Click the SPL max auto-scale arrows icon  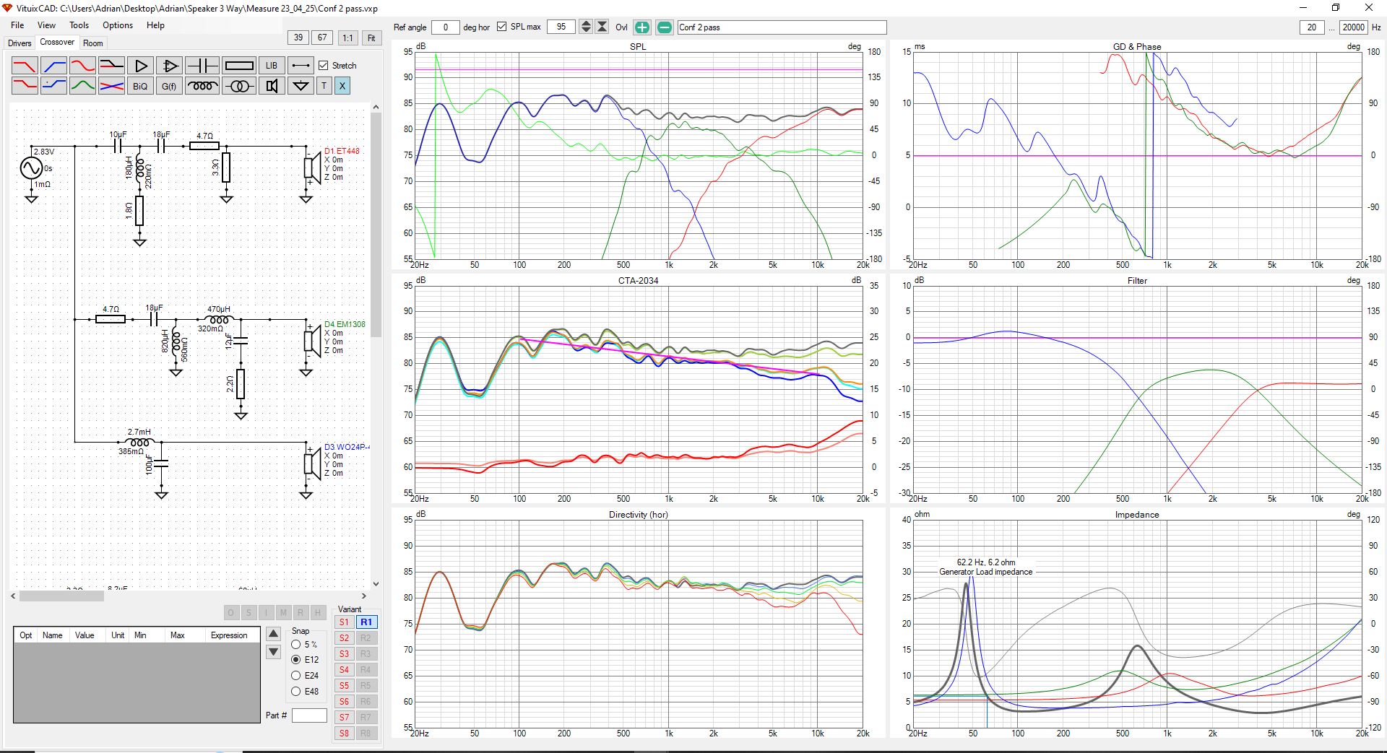(602, 27)
